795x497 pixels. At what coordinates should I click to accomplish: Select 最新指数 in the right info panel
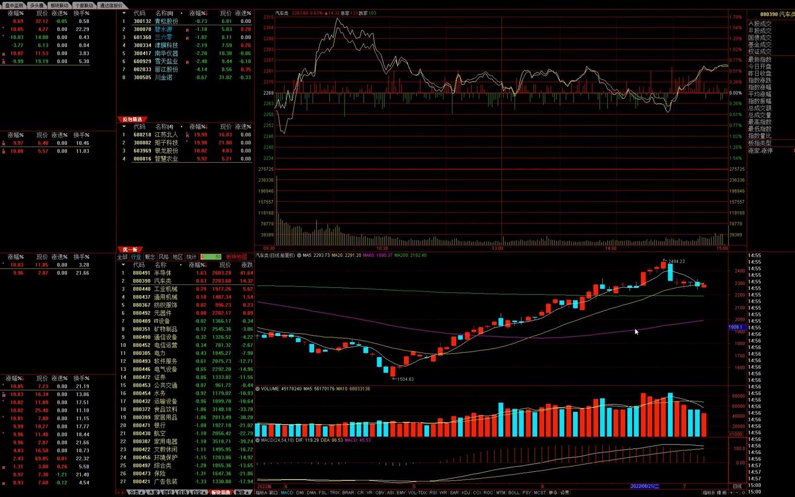[x=760, y=59]
